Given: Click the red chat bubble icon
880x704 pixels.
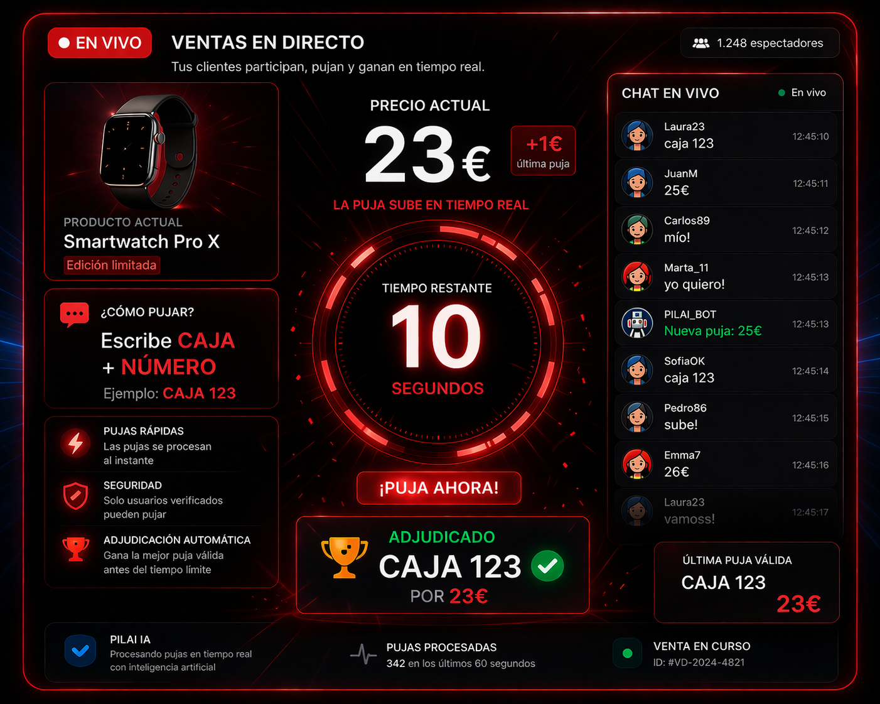Looking at the screenshot, I should click(74, 315).
